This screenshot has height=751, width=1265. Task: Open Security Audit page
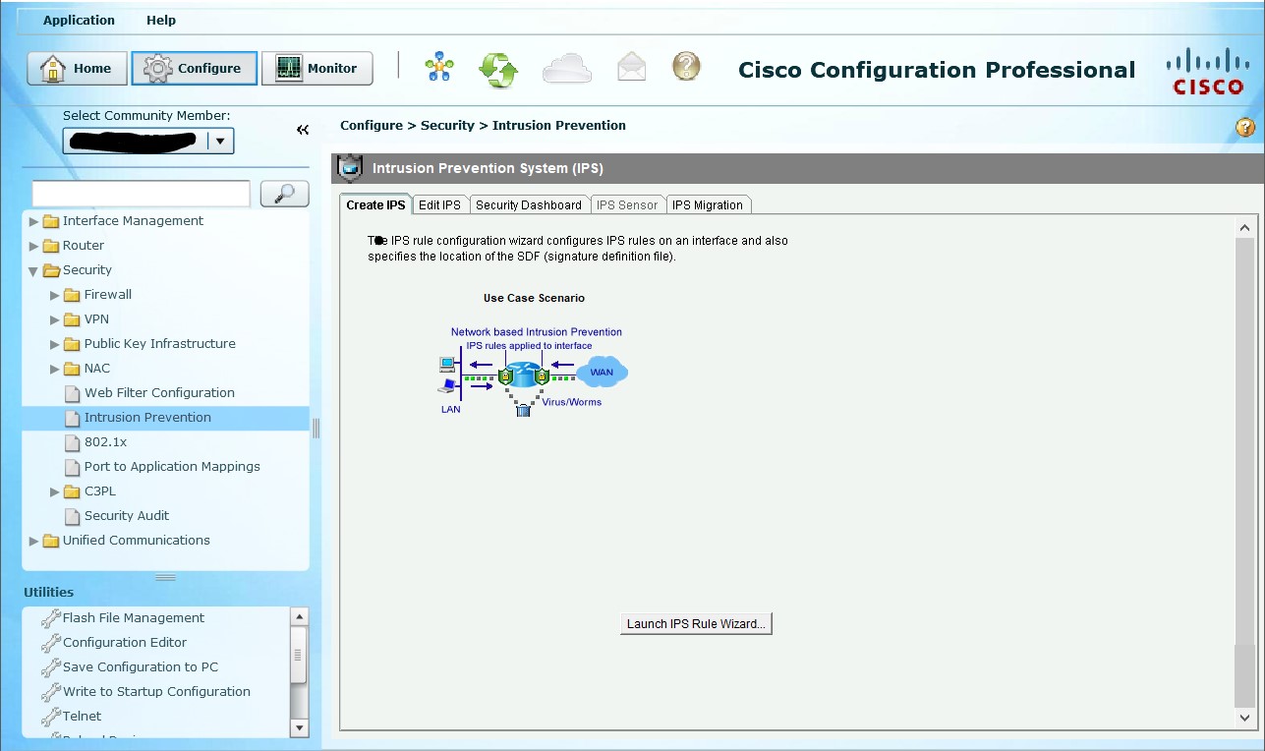pos(127,516)
